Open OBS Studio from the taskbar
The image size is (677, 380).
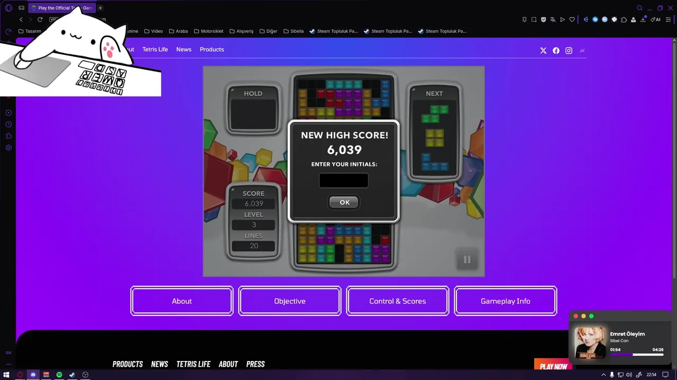click(85, 375)
